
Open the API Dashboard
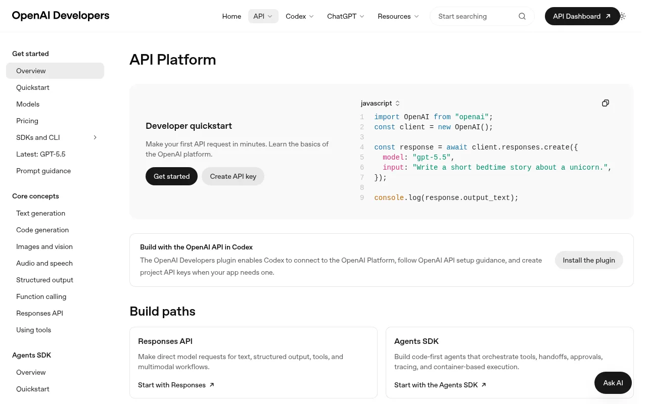click(x=582, y=16)
